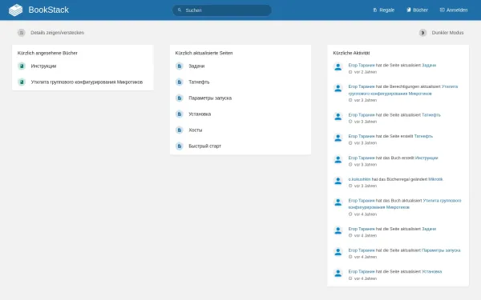
Task: Click the details toggle icon
Action: 21,33
